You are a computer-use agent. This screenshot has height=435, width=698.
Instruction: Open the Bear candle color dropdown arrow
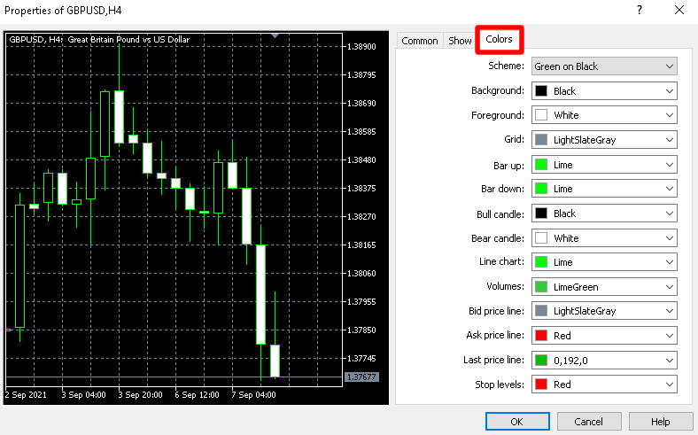[x=669, y=238]
